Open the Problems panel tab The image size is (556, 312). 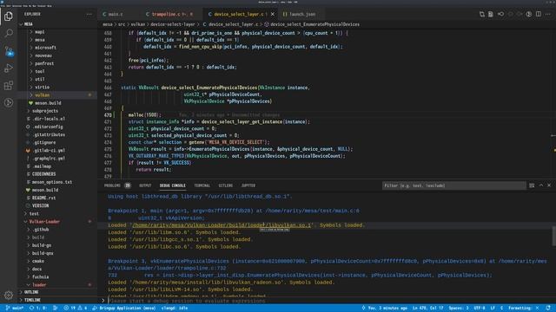point(117,185)
